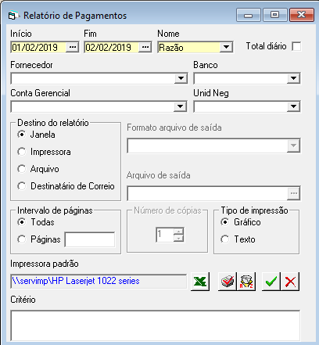Open the Unid Neg dropdown
Image resolution: width=319 pixels, height=345 pixels.
tap(293, 106)
